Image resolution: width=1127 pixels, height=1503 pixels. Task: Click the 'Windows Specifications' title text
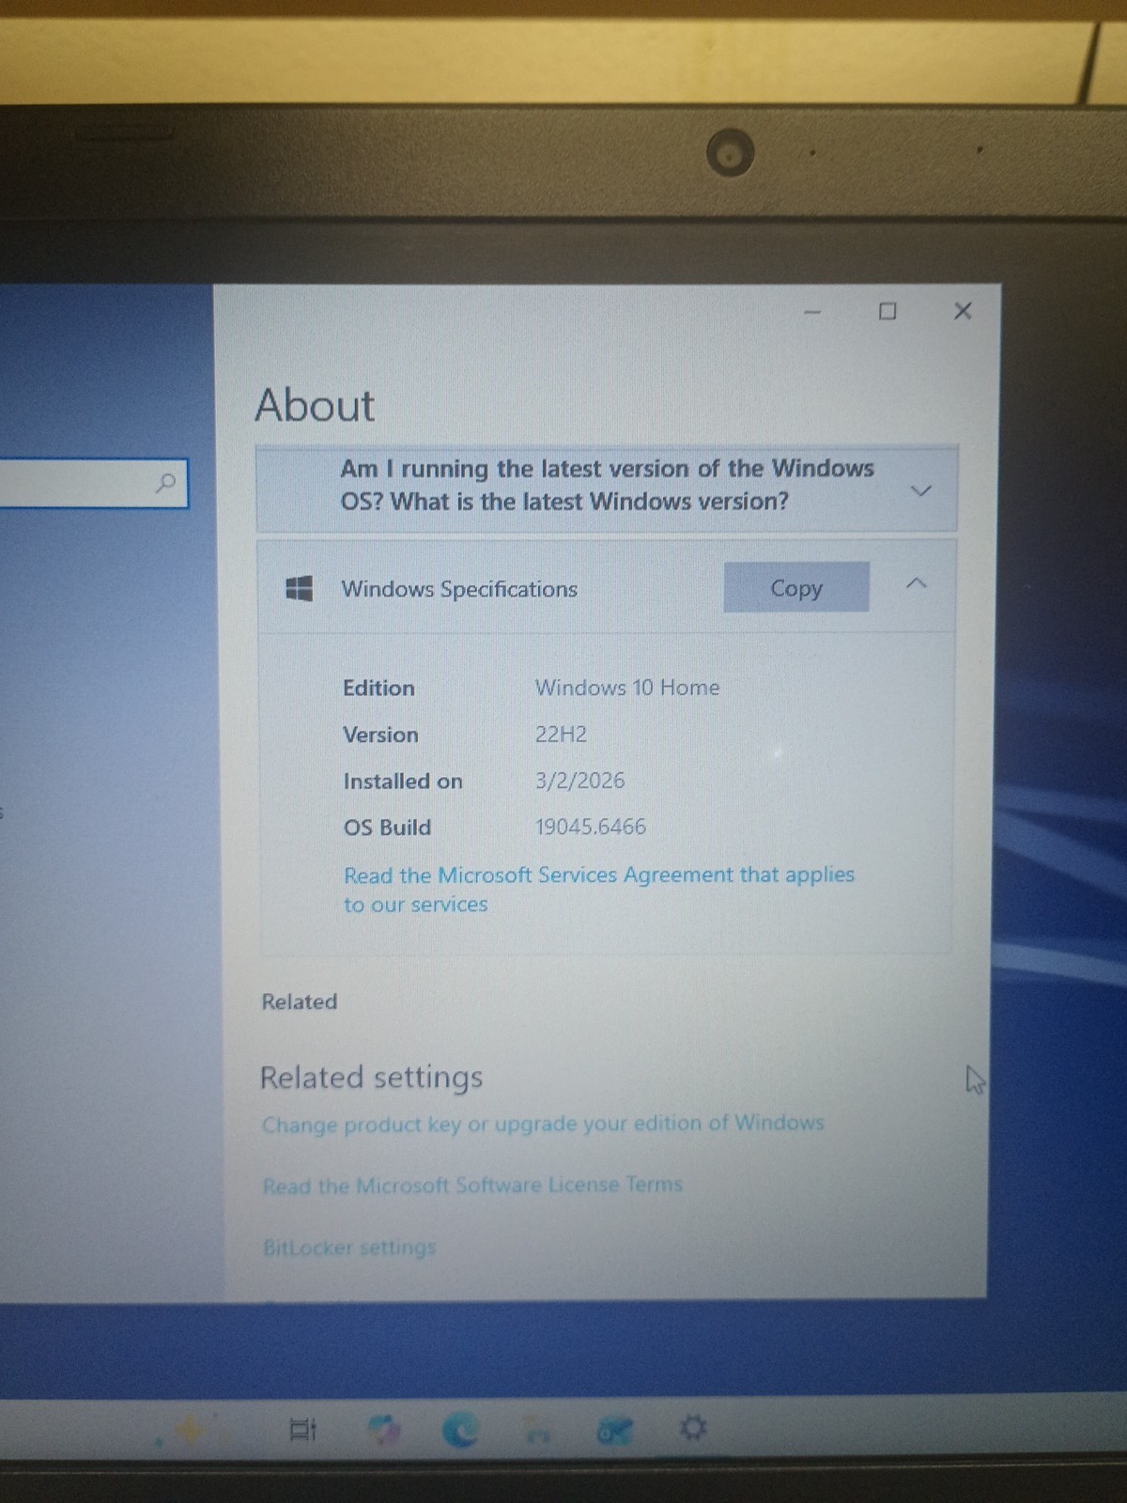[x=459, y=589]
